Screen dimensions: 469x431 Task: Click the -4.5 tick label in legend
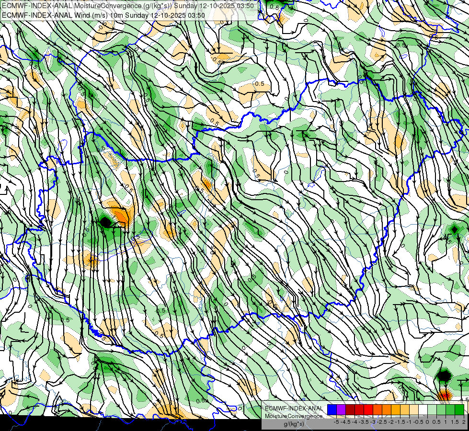345,422
